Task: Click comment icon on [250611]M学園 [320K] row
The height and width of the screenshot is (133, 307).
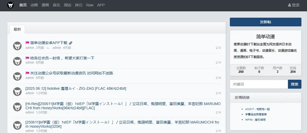Action: point(217,131)
